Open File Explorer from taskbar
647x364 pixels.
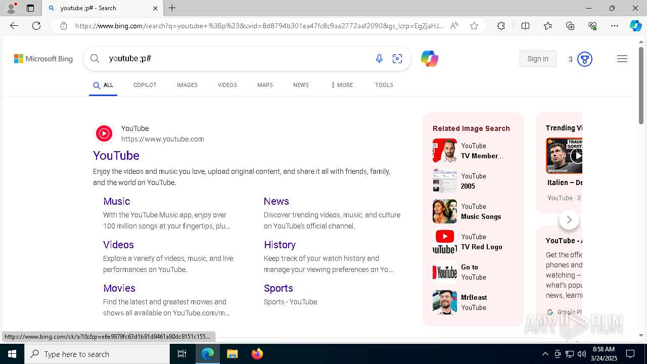(x=232, y=354)
